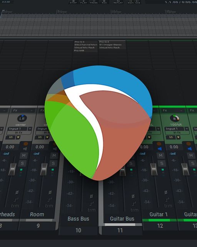The height and width of the screenshot is (247, 197).
Task: Open Pro-MB plugin in Bass Bus FX list
Action: tap(79, 51)
